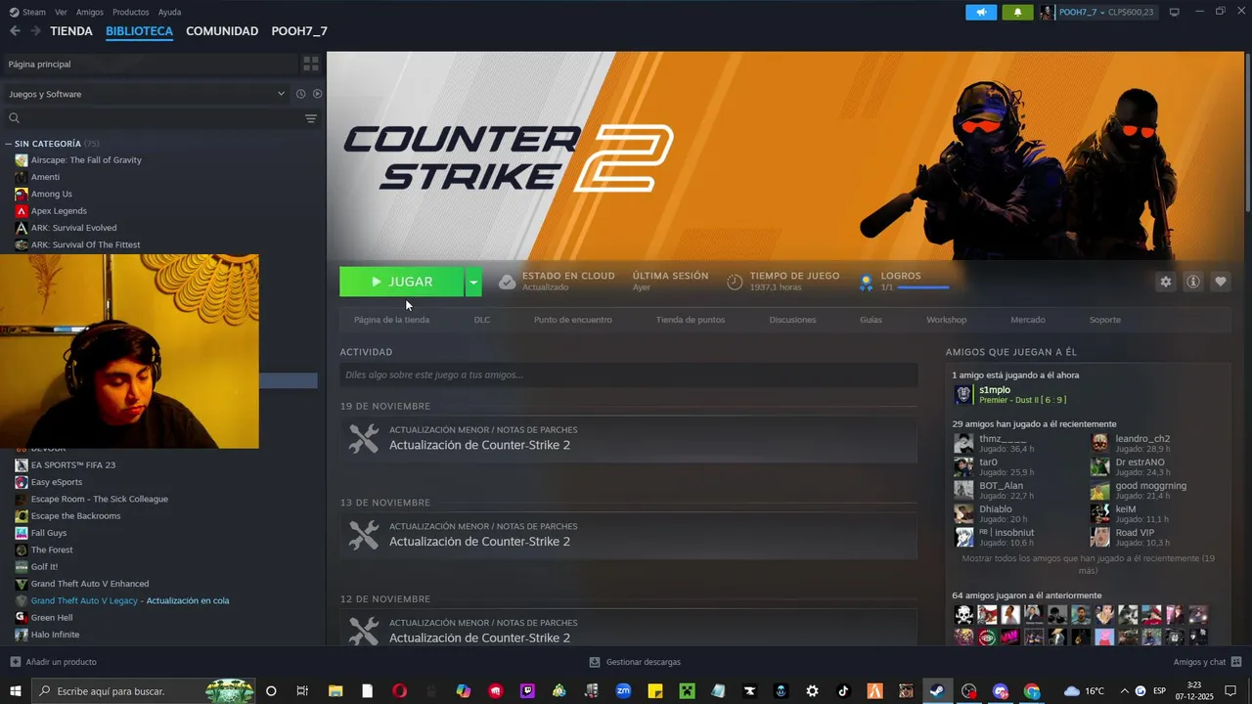This screenshot has width=1252, height=704.
Task: Click the recent activity clock filter icon
Action: (x=301, y=94)
